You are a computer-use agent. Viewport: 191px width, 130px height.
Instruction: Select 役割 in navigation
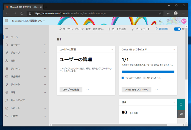click(13, 61)
